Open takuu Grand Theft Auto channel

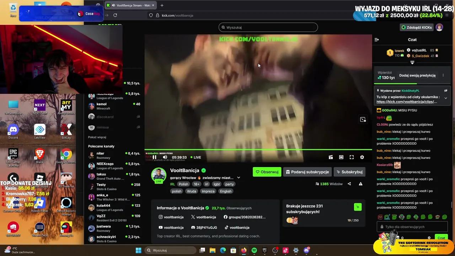point(114,176)
